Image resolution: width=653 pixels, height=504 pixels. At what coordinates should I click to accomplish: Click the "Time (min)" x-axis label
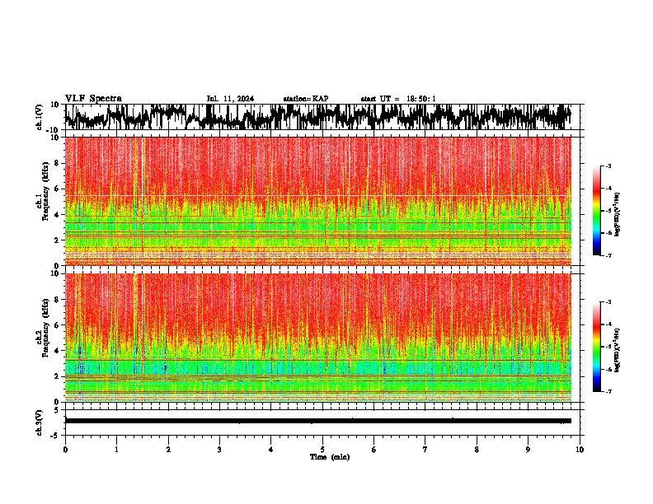tap(330, 457)
